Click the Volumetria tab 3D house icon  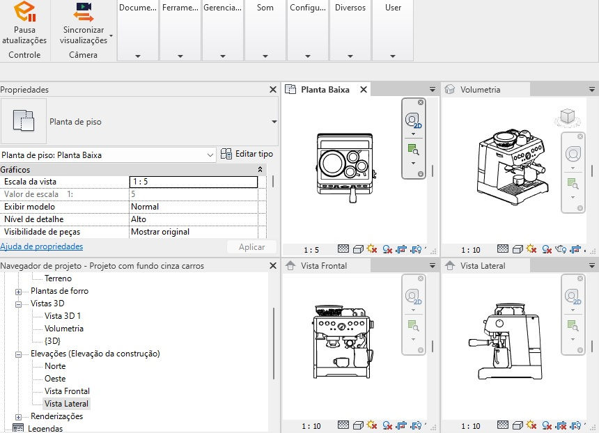click(x=450, y=89)
